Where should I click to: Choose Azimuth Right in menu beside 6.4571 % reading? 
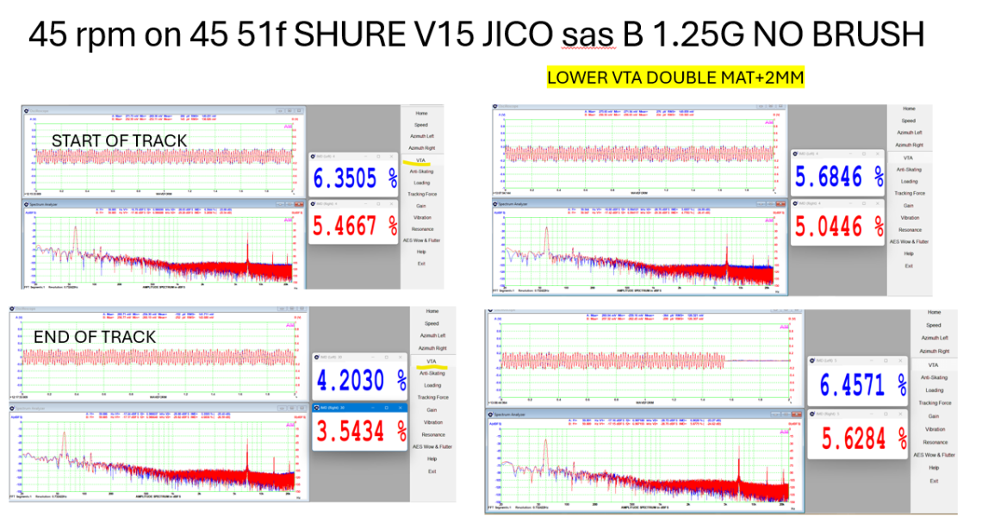point(934,351)
